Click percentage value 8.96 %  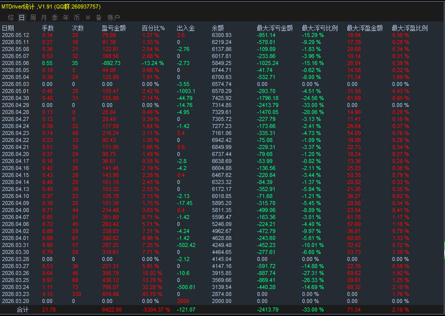coord(150,238)
